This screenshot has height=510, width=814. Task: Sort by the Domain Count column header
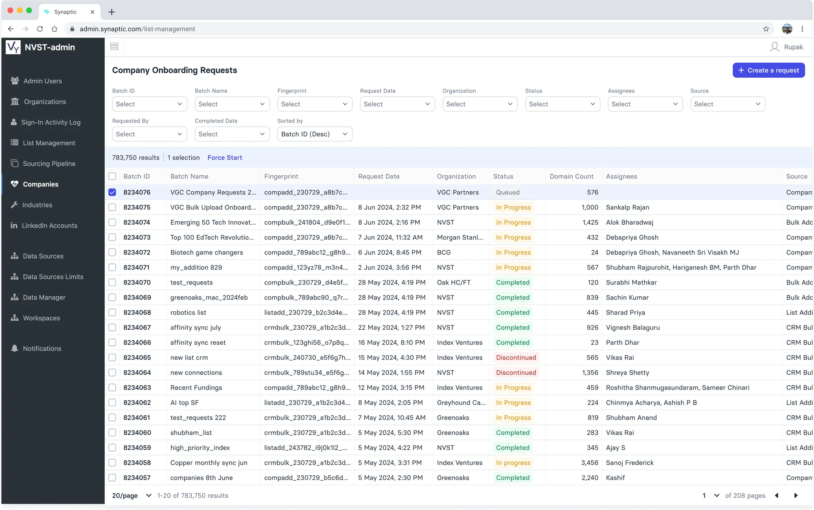click(x=571, y=176)
